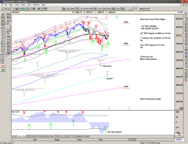The height and width of the screenshot is (144, 188).
Task: Select the RSI indicator button
Action: pos(104,9)
